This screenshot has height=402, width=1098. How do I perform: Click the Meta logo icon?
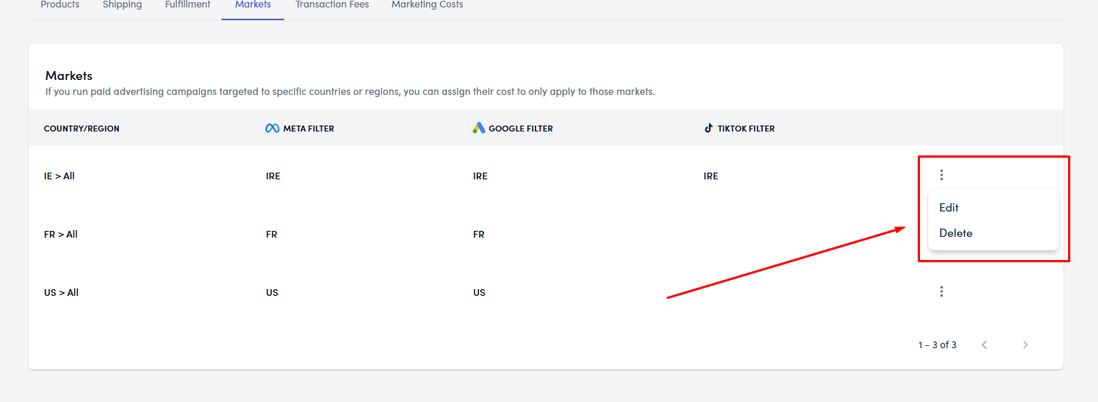(272, 129)
